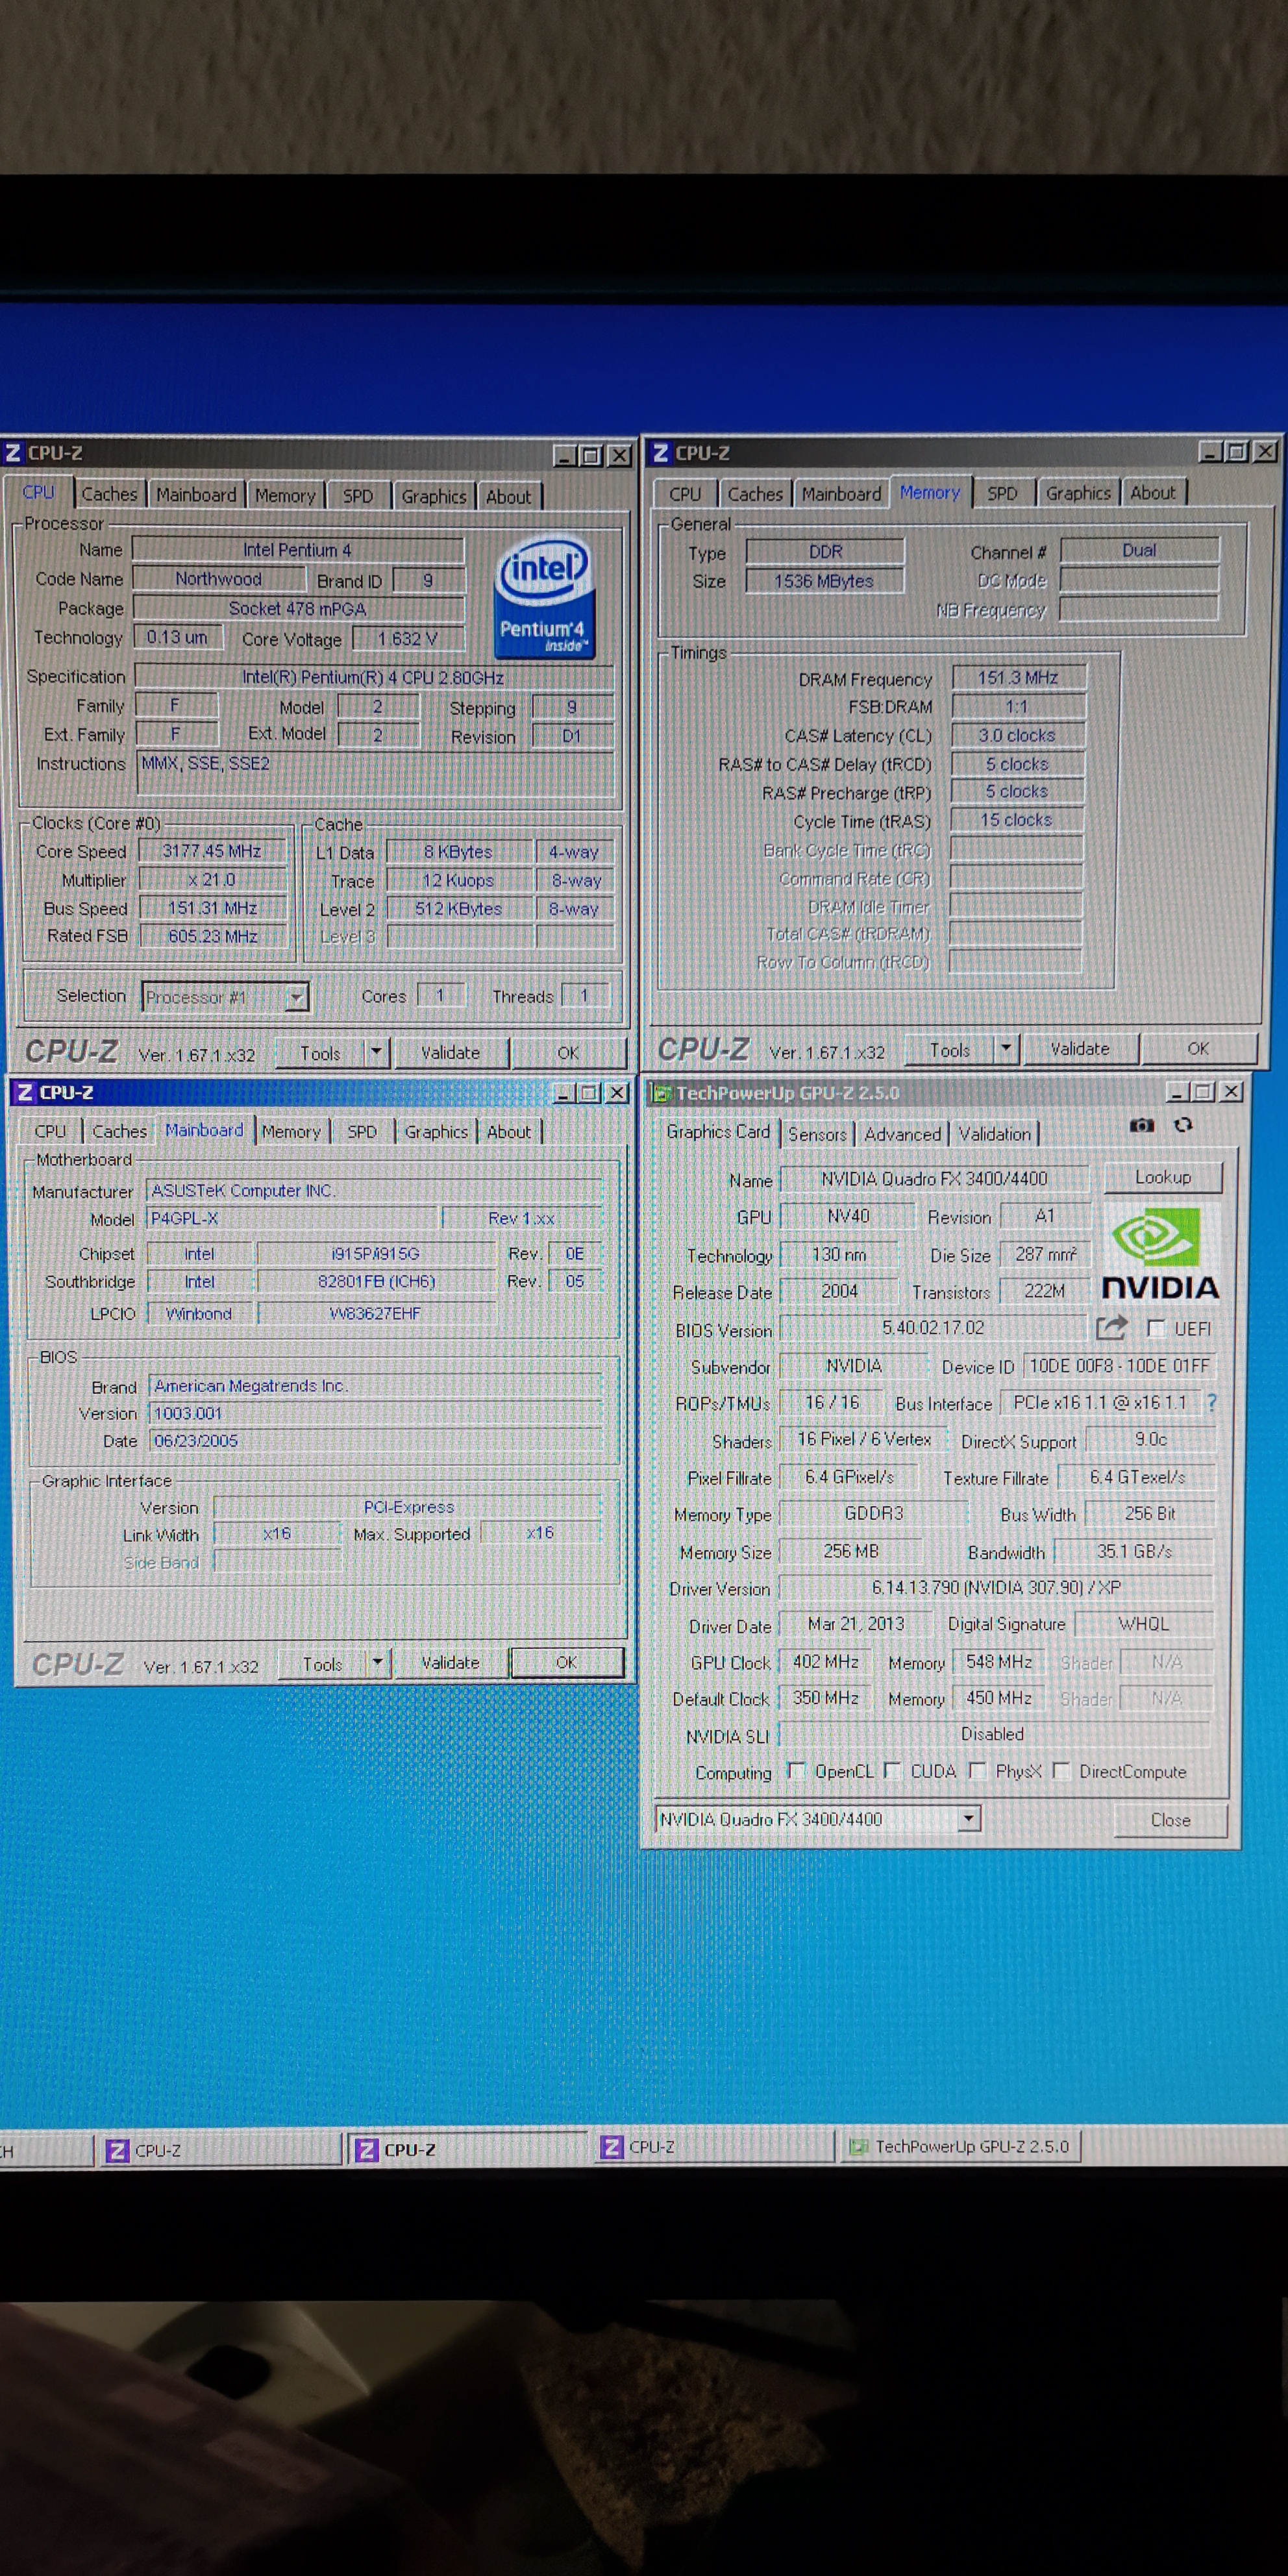The width and height of the screenshot is (1288, 2576).
Task: Click the NVIDIA logo in GPU-Z
Action: coord(1159,1253)
